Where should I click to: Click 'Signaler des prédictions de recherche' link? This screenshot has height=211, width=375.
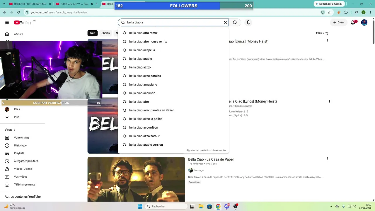coord(206,150)
